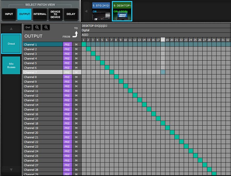Click the FROM/TO bent arrow icon
231x176 pixels.
point(76,34)
